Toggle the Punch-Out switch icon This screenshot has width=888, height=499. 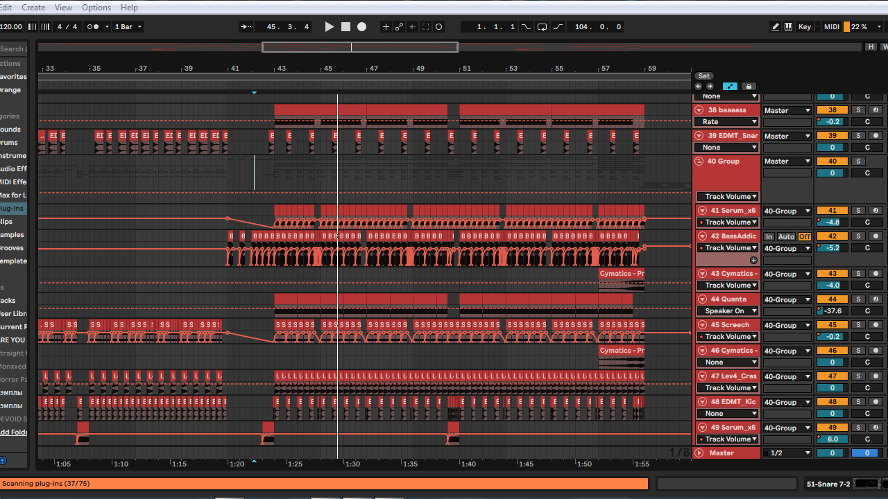558,27
